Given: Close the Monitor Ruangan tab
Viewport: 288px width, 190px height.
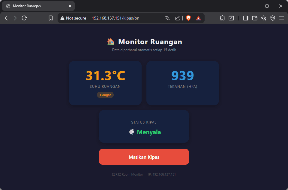Looking at the screenshot, I should pyautogui.click(x=70, y=6).
